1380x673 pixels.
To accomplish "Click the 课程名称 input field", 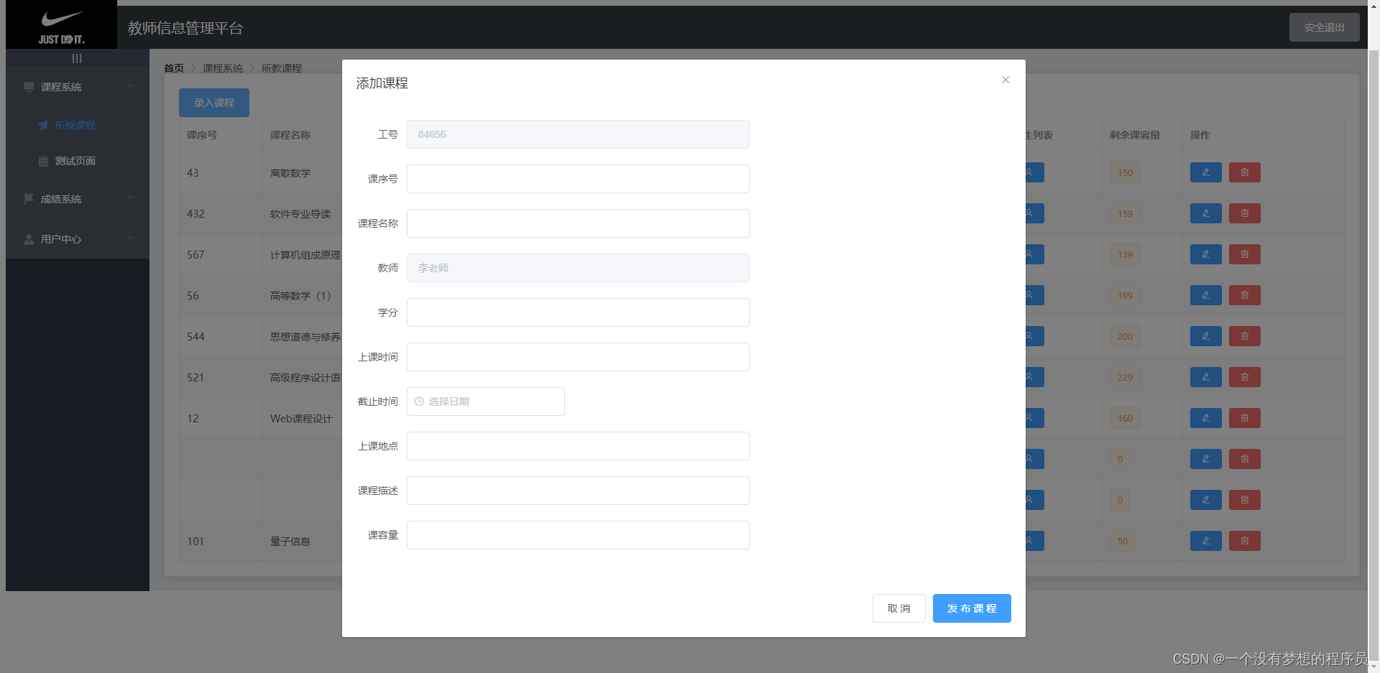I will pos(578,223).
